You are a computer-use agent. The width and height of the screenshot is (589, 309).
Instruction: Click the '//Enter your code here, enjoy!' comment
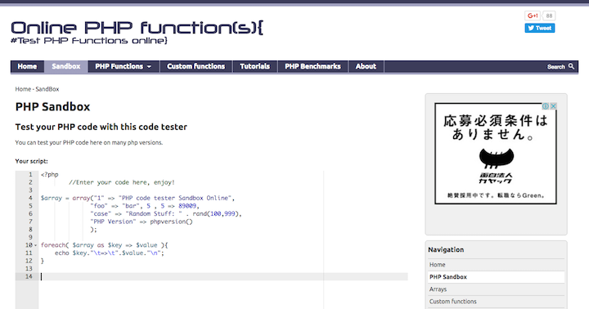(x=122, y=182)
